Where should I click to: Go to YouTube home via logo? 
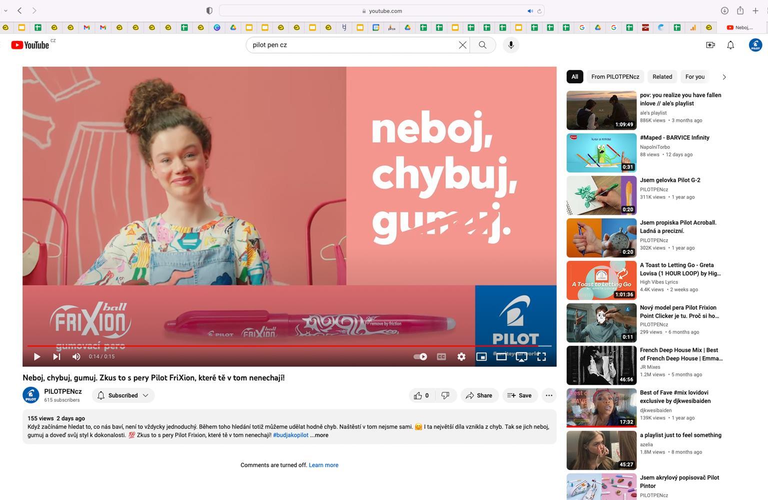(30, 45)
